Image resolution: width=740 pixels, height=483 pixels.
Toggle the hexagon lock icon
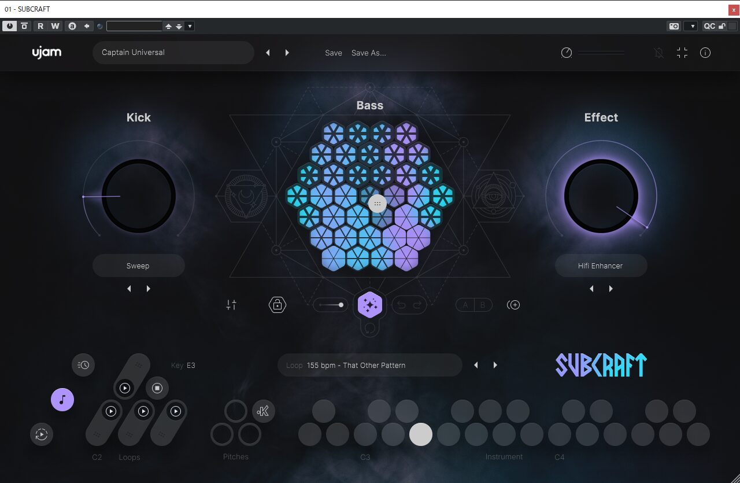(x=277, y=305)
